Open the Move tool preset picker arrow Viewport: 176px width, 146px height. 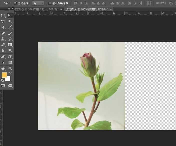click(x=10, y=3)
